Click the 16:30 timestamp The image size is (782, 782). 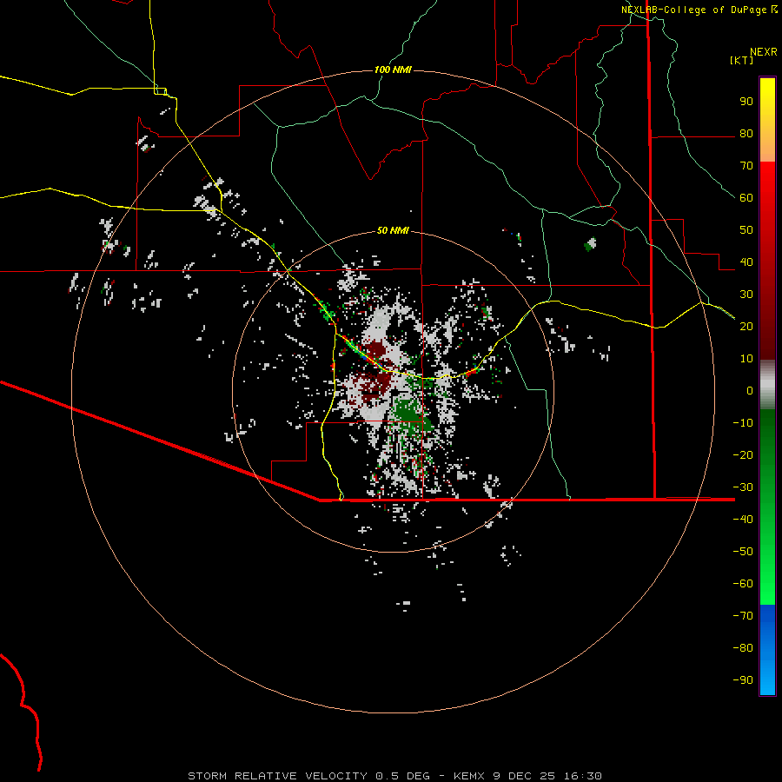click(x=583, y=776)
